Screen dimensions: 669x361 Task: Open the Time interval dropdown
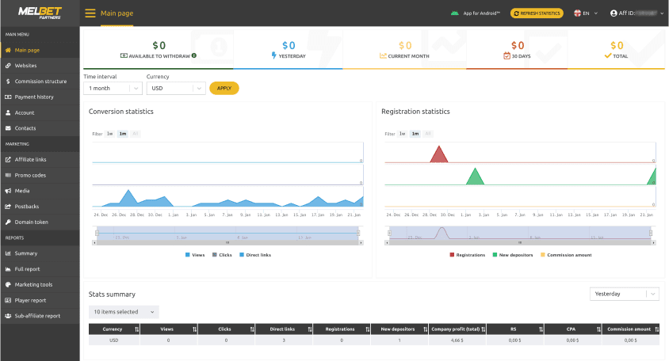click(x=113, y=88)
